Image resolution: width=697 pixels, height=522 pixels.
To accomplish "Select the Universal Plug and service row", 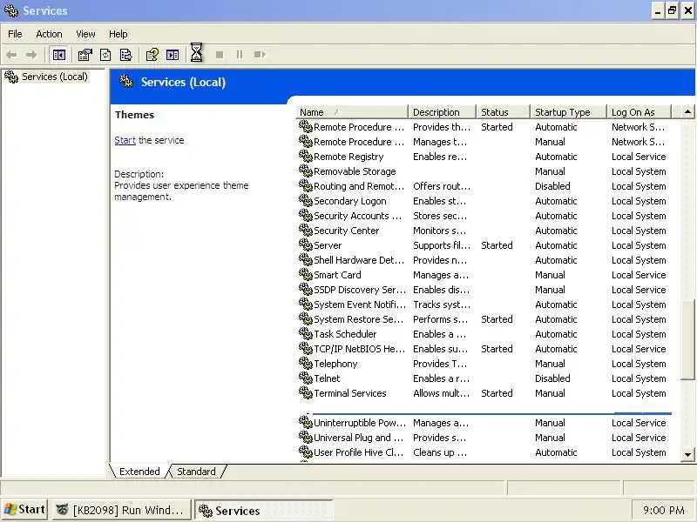I will click(484, 438).
